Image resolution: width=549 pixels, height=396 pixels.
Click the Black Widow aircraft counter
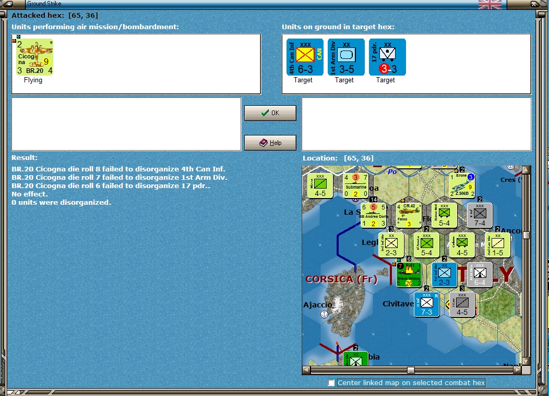409,275
